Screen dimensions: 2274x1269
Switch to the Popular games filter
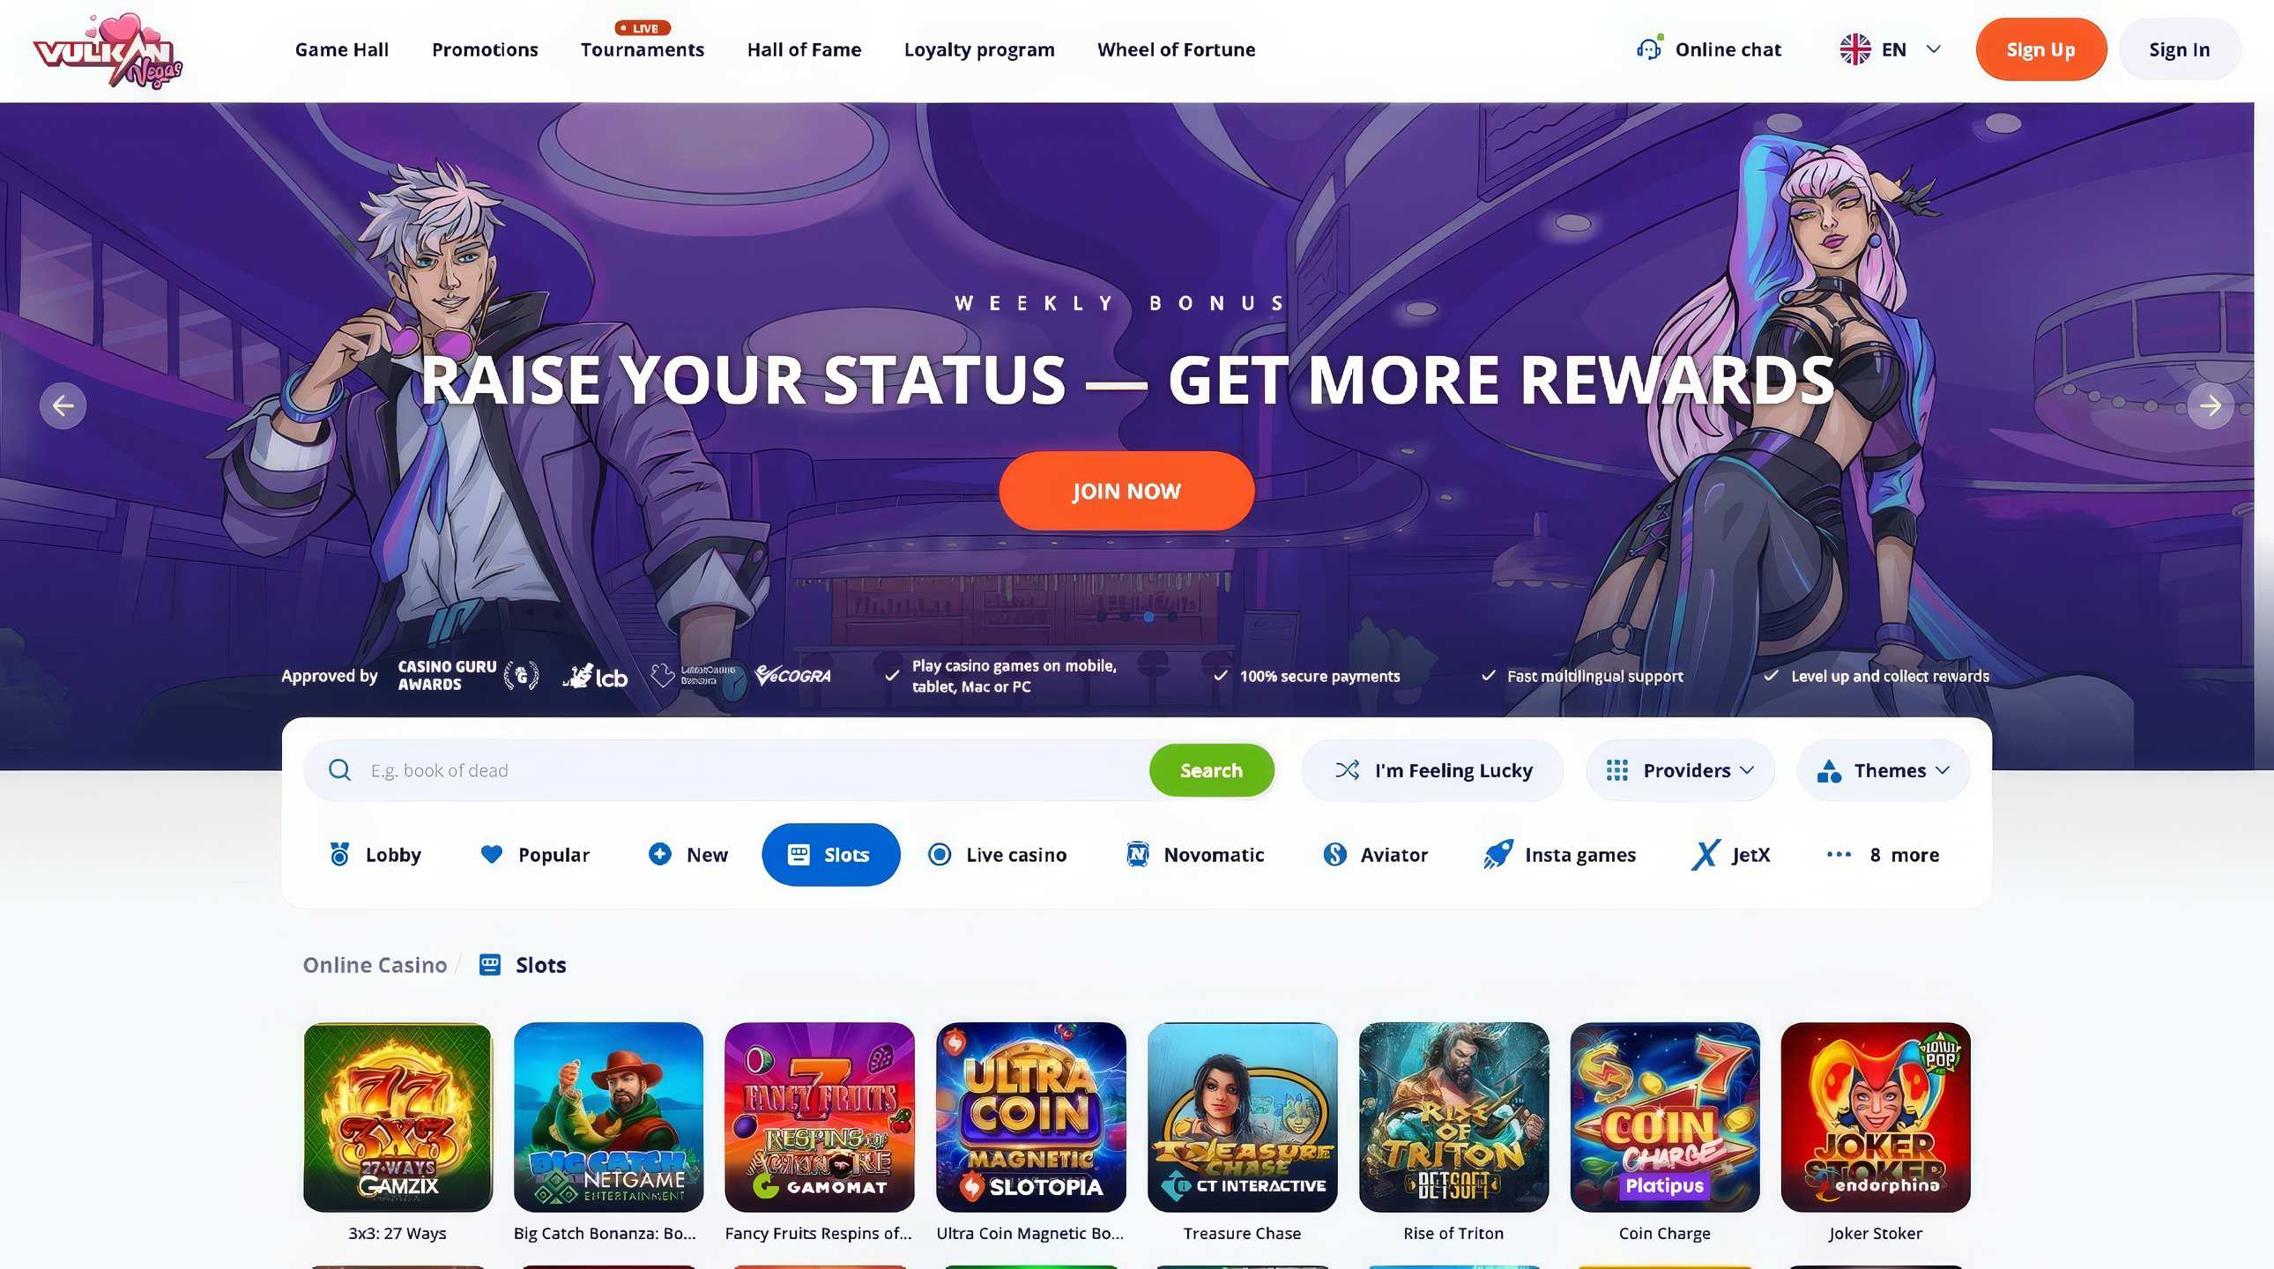535,854
